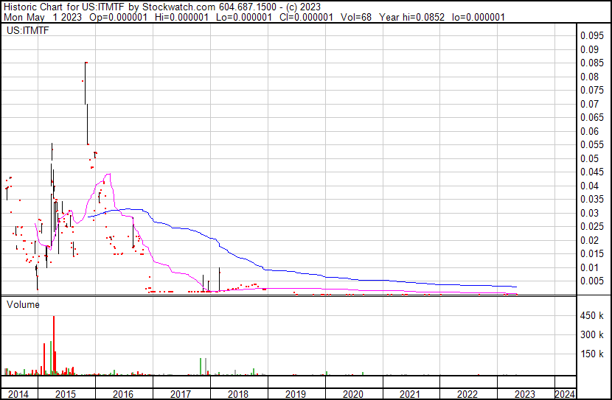
Task: Select the 2020 year label on the time axis
Action: coord(353,394)
